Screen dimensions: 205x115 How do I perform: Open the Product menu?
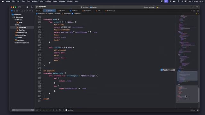point(48,1)
